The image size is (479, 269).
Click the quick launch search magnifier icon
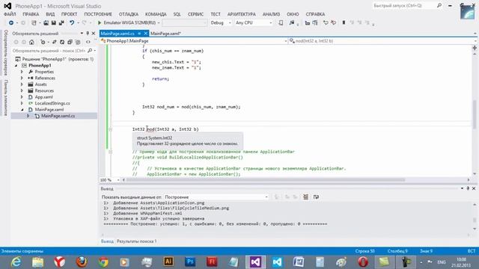click(x=439, y=5)
